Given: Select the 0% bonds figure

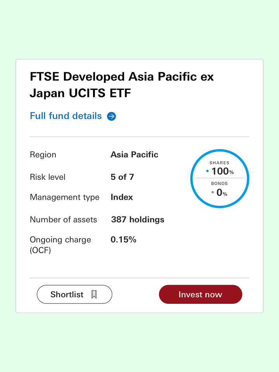Looking at the screenshot, I should pos(222,193).
